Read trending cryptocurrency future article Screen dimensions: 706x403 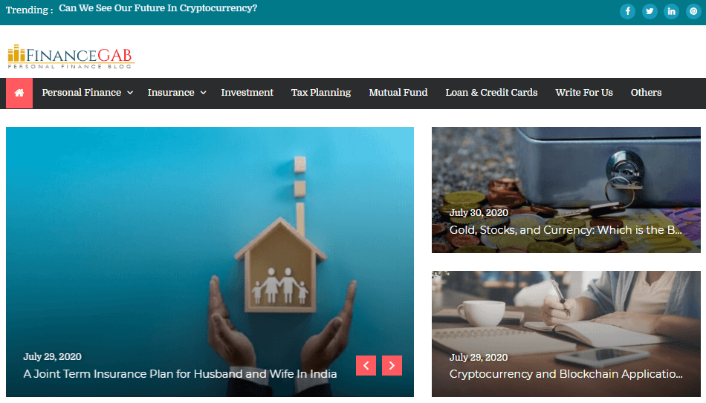pos(158,9)
